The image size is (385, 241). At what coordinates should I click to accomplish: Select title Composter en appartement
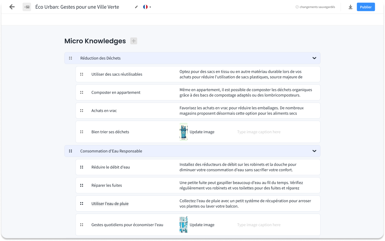116,92
